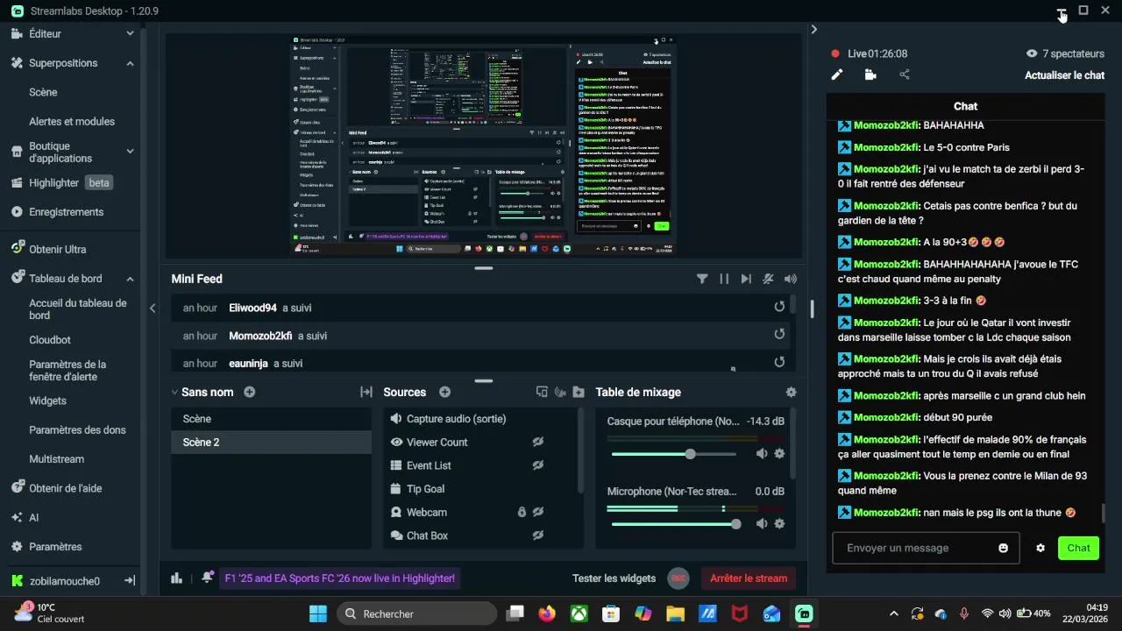Image resolution: width=1122 pixels, height=631 pixels.
Task: Open the edit stream info pencil icon
Action: [837, 75]
